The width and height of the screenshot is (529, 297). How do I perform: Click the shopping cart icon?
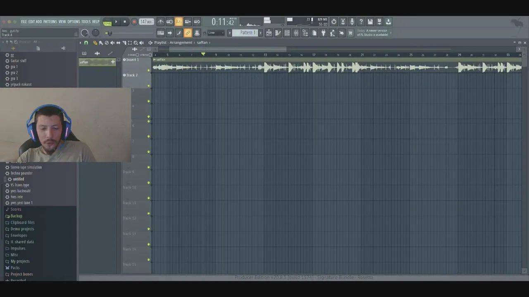350,33
